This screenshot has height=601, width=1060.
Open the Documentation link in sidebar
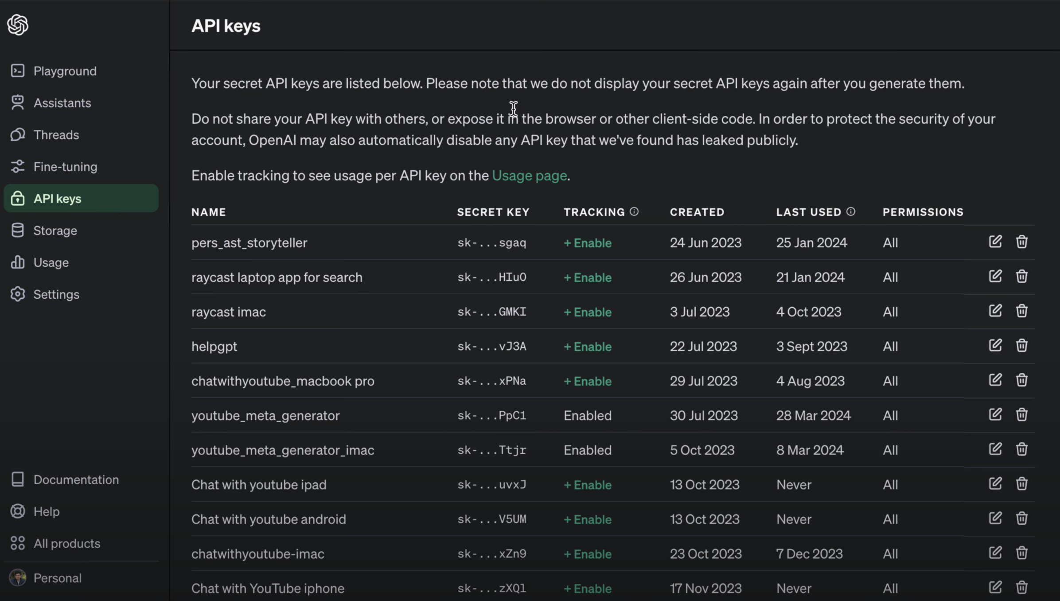click(76, 480)
